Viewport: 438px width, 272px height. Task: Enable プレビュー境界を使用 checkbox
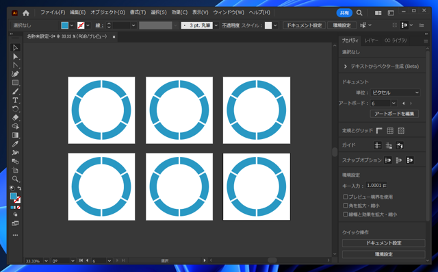pos(346,197)
